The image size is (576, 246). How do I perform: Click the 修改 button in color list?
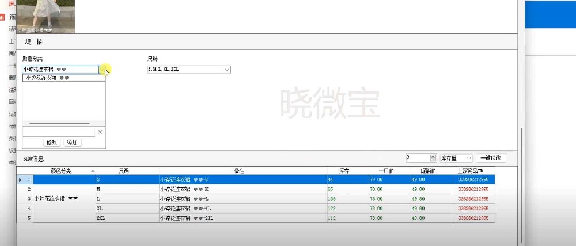(52, 143)
